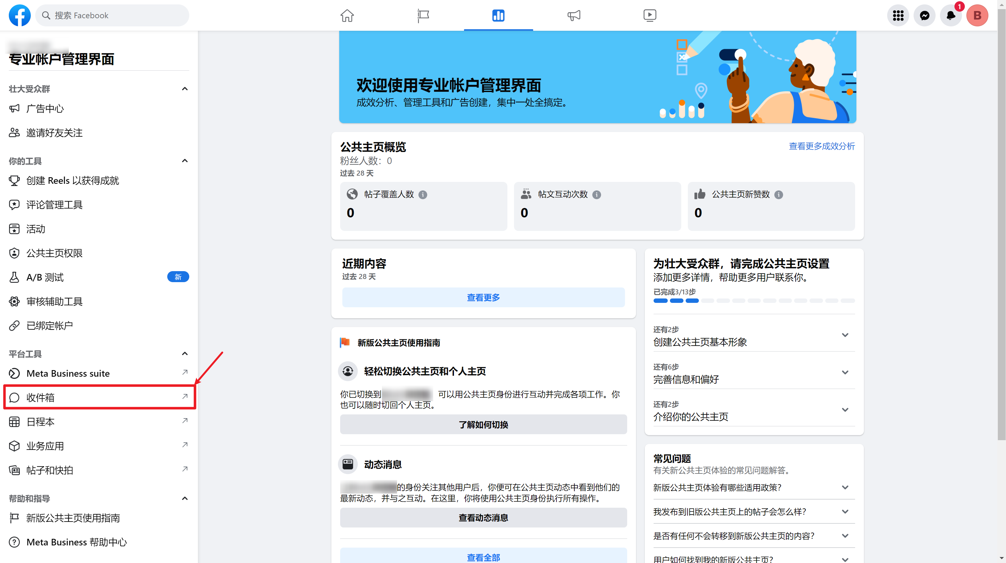Viewport: 1006px width, 563px height.
Task: Click the 动态消息 feed icon
Action: tap(348, 464)
